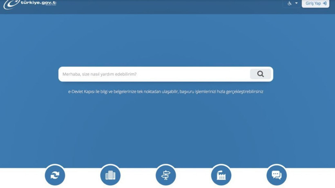335x188 pixels.
Task: Open the refresh arrows circular icon
Action: (55, 175)
